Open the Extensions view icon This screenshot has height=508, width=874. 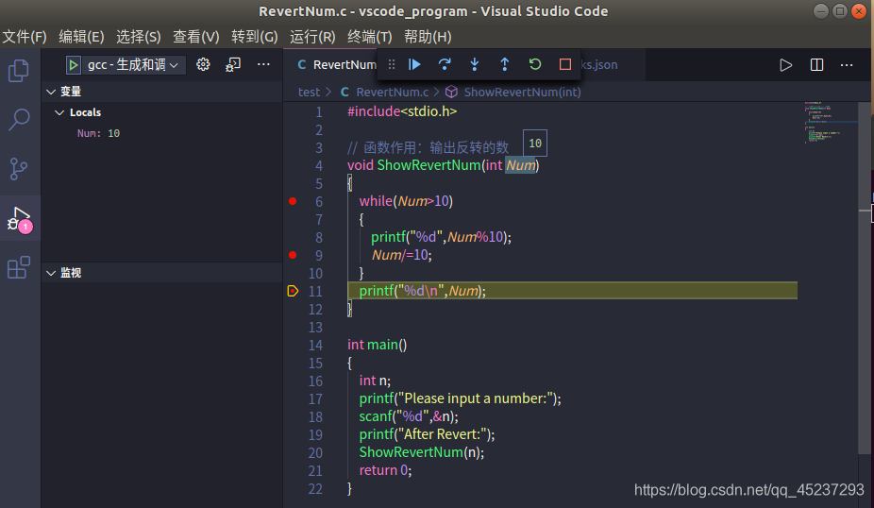click(18, 267)
